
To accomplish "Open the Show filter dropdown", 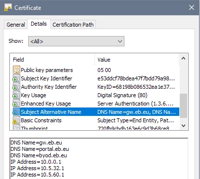I will [x=76, y=41].
